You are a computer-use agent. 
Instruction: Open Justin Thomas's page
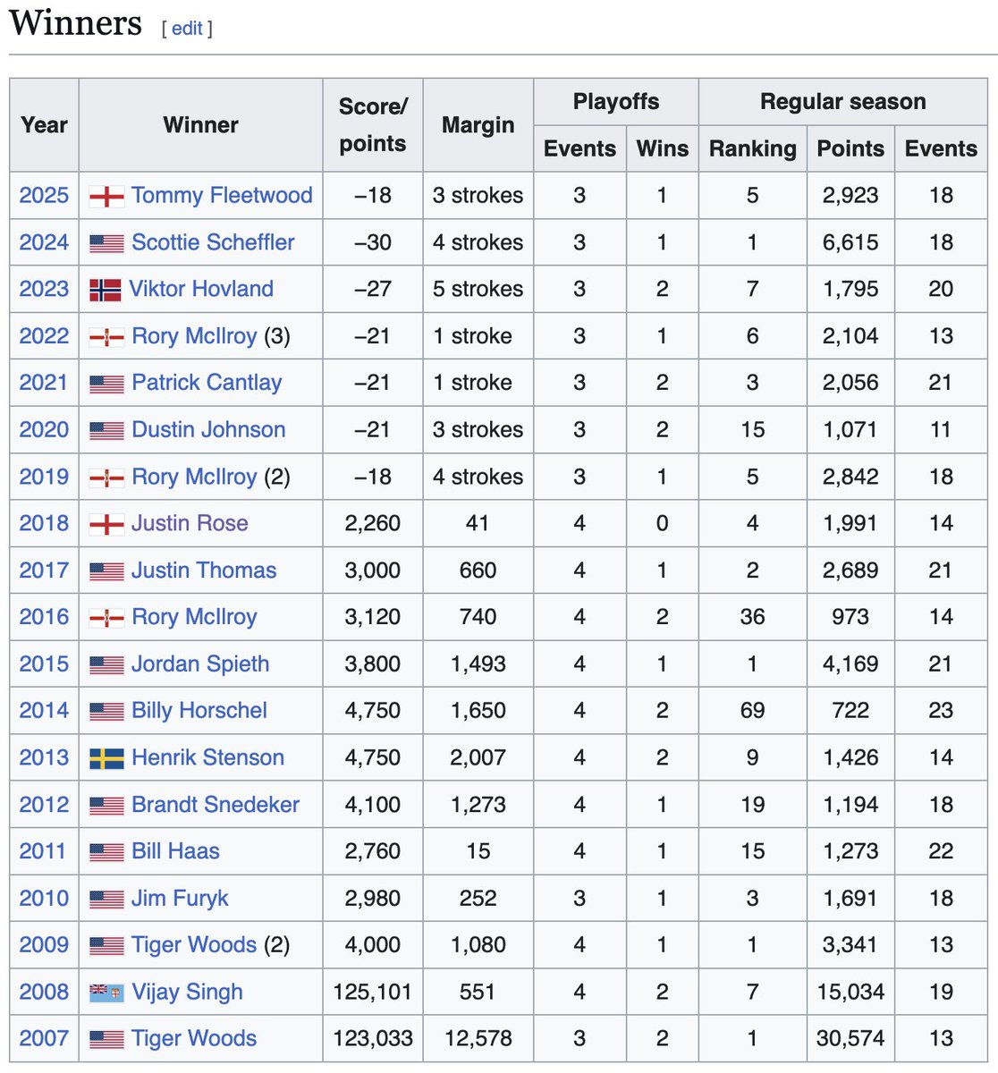(204, 570)
